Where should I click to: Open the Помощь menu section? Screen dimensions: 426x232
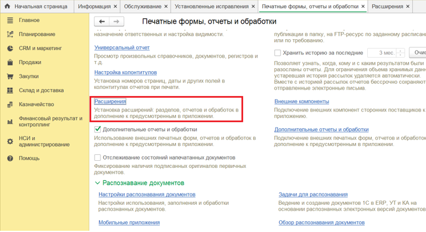point(29,158)
